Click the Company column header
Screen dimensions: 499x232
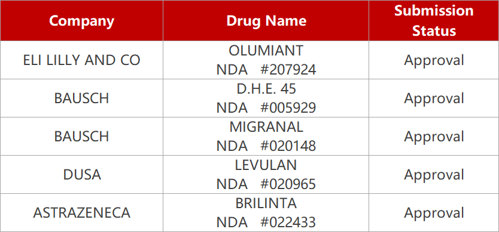coord(82,21)
